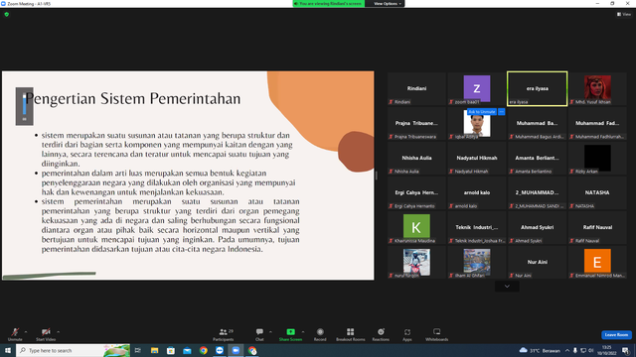Open File Explorer from taskbar

155,350
